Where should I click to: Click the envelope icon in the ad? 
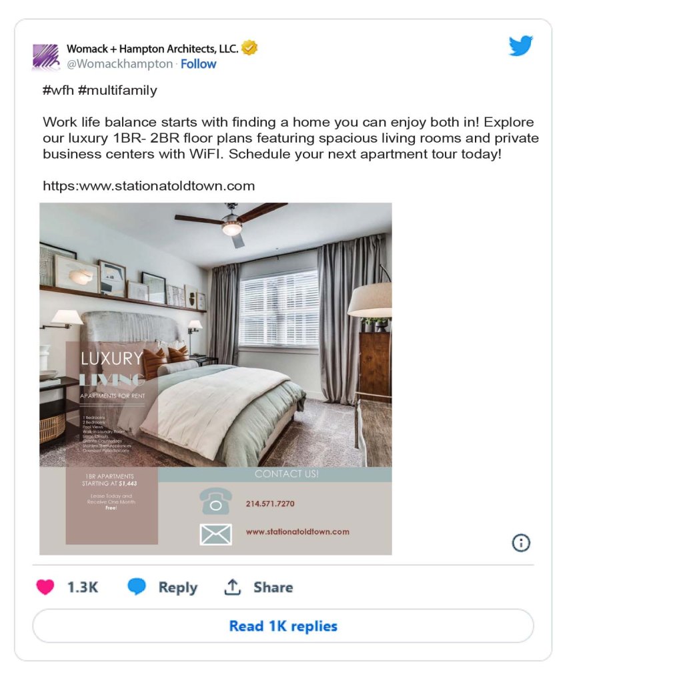point(215,534)
